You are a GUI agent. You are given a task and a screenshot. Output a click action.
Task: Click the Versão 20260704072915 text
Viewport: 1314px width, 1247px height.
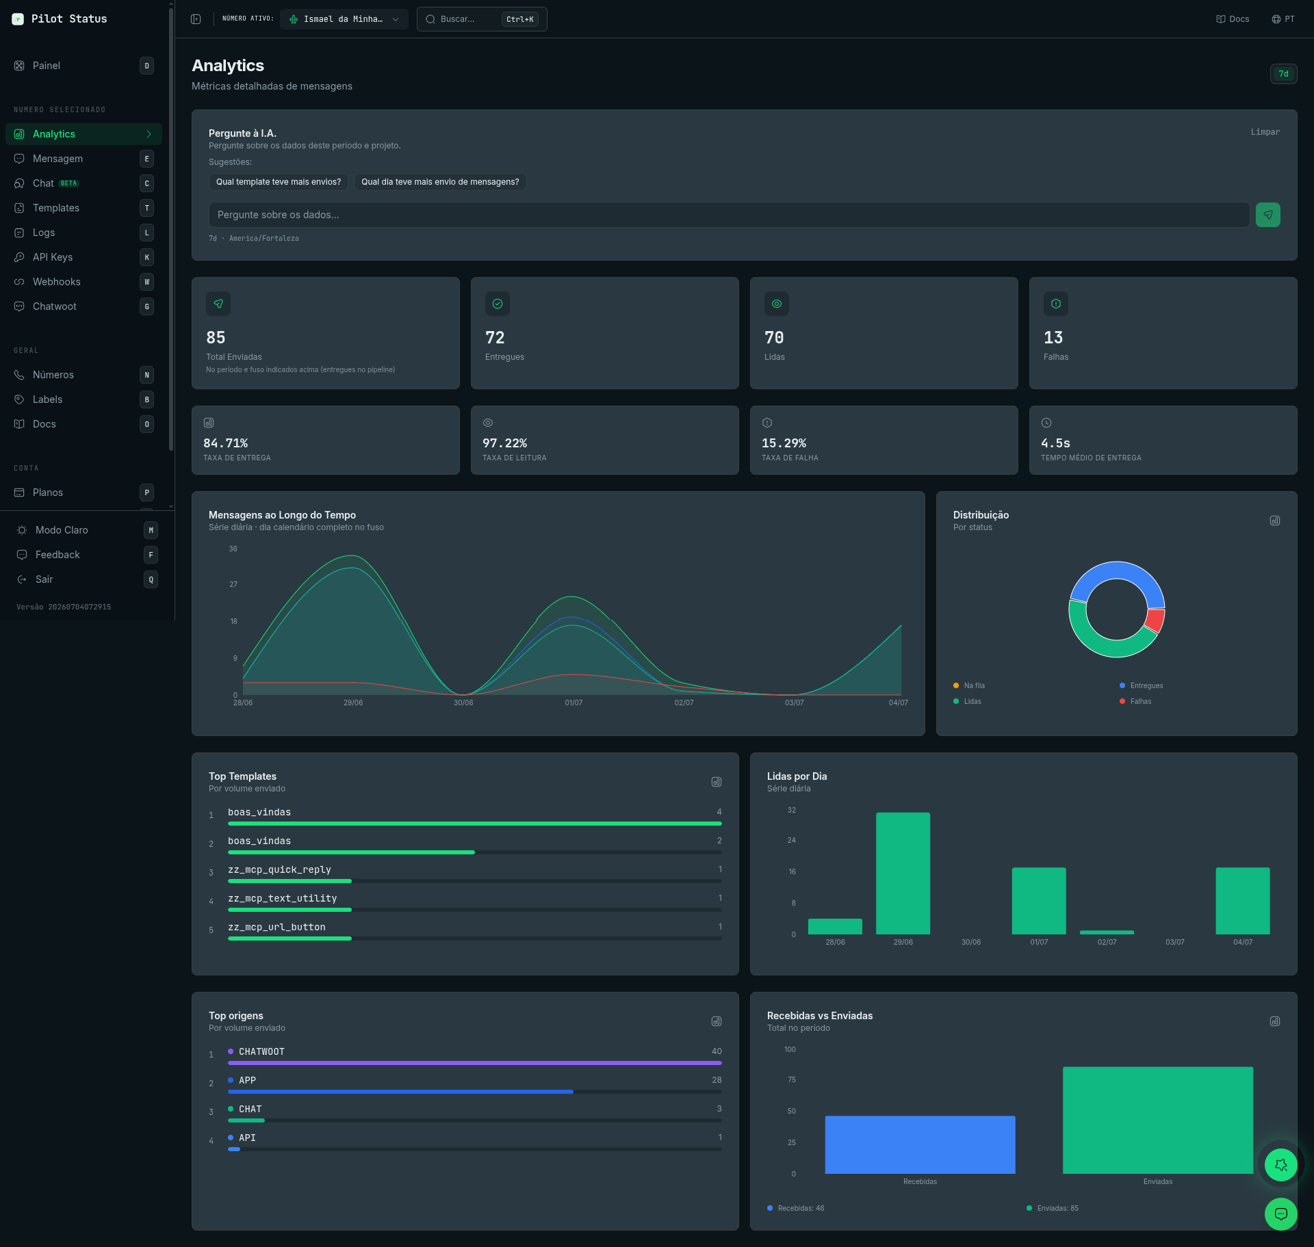pyautogui.click(x=64, y=607)
